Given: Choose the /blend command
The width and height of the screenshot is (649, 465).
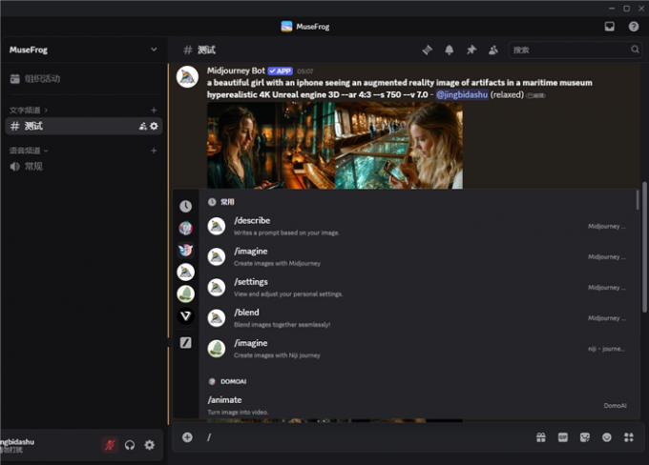Looking at the screenshot, I should point(418,318).
